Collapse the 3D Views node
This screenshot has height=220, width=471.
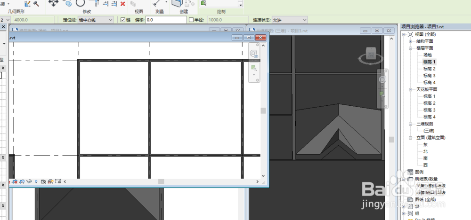click(410, 124)
